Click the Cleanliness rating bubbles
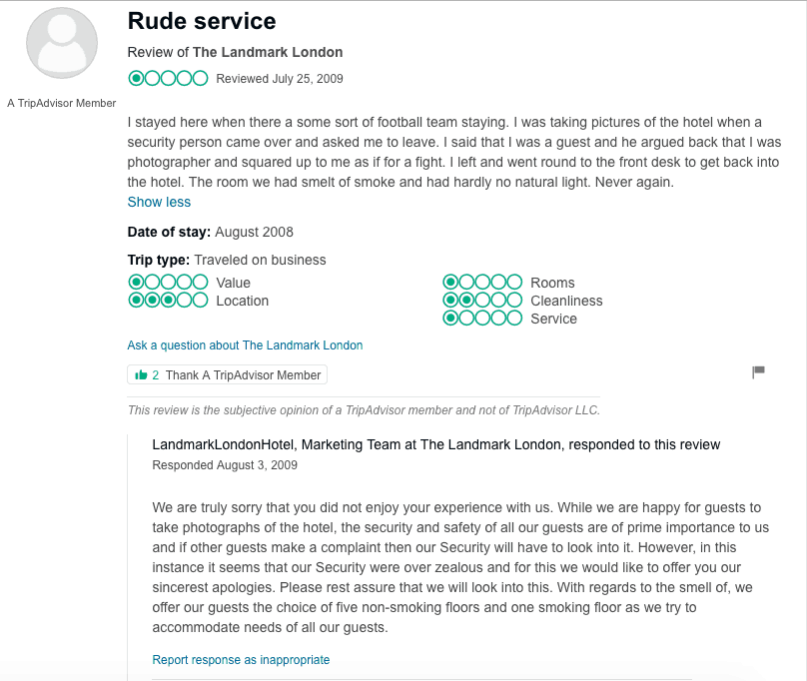807x681 pixels. click(x=482, y=301)
